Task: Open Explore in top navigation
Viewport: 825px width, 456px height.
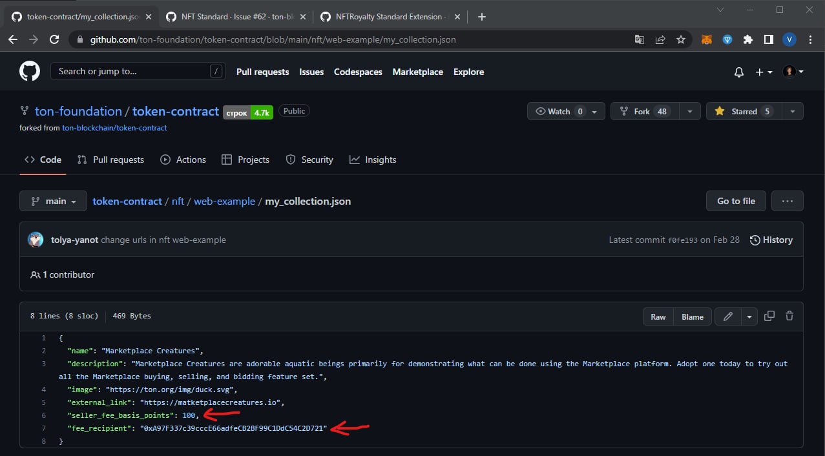Action: [468, 72]
